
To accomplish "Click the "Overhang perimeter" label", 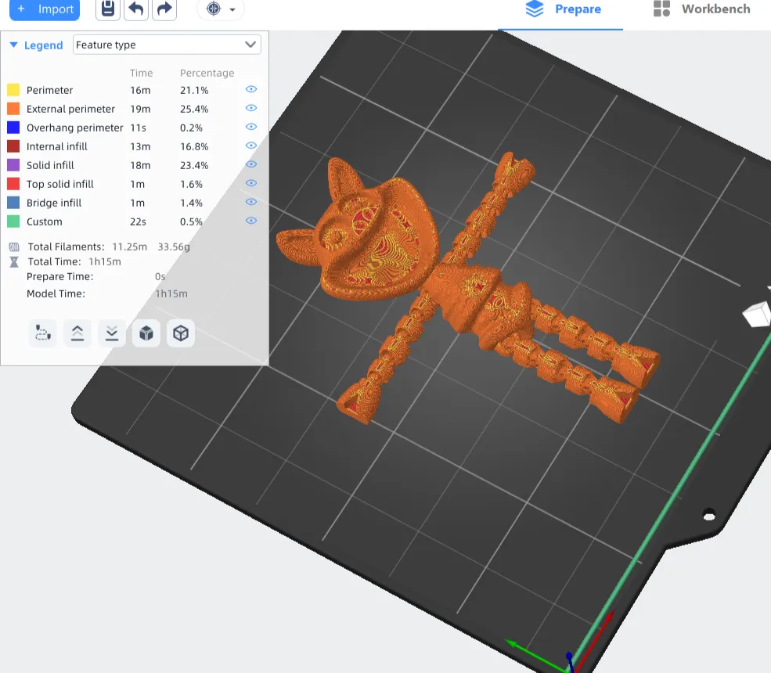I will click(x=74, y=128).
